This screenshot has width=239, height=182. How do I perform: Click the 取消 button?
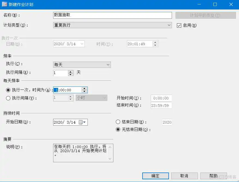tap(184, 176)
